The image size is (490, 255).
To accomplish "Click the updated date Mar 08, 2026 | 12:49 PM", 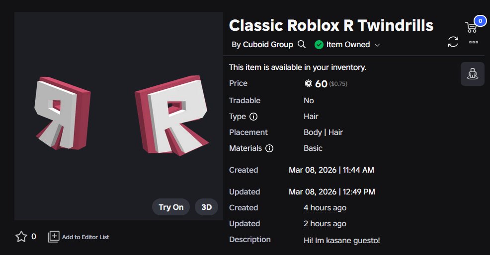I will (332, 191).
